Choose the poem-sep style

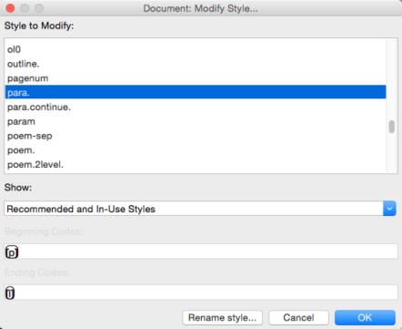196,136
